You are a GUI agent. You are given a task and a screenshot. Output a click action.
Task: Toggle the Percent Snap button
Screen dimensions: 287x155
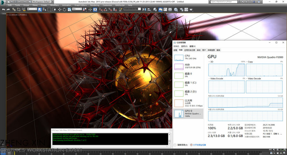tap(110, 10)
